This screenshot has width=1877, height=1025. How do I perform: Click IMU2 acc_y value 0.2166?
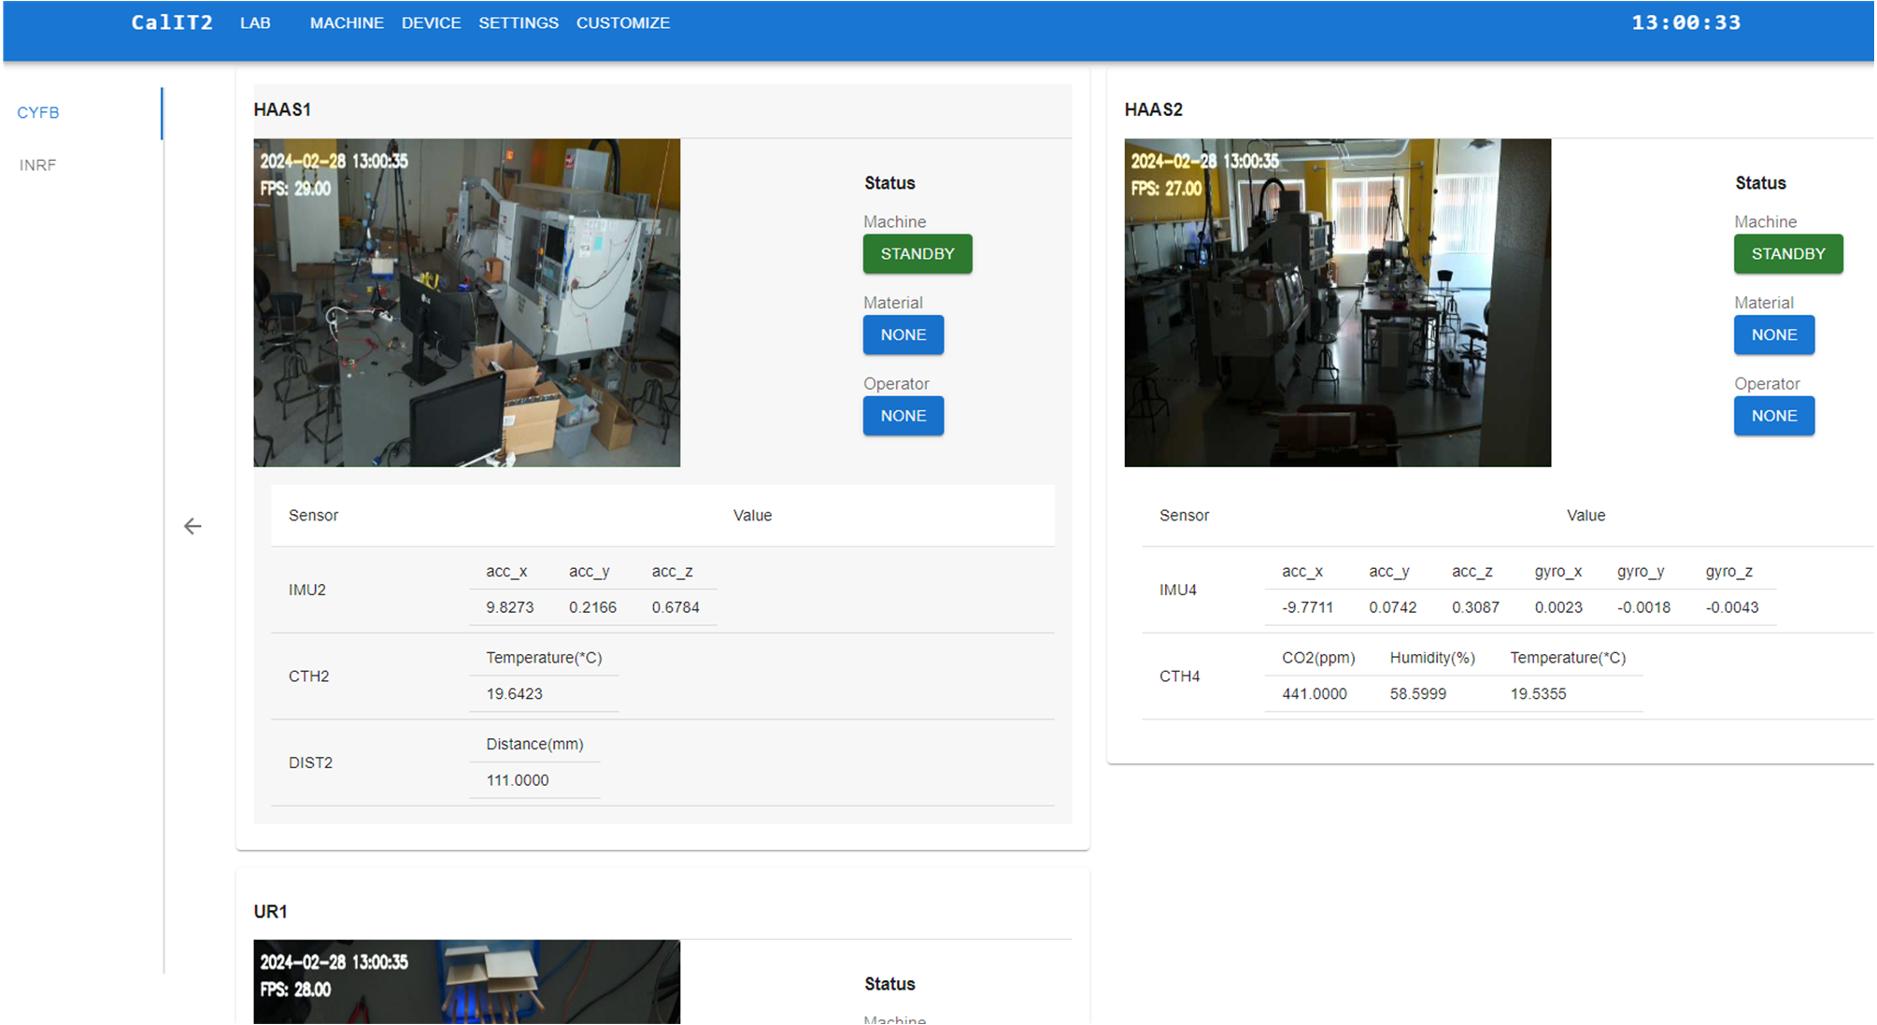click(593, 608)
